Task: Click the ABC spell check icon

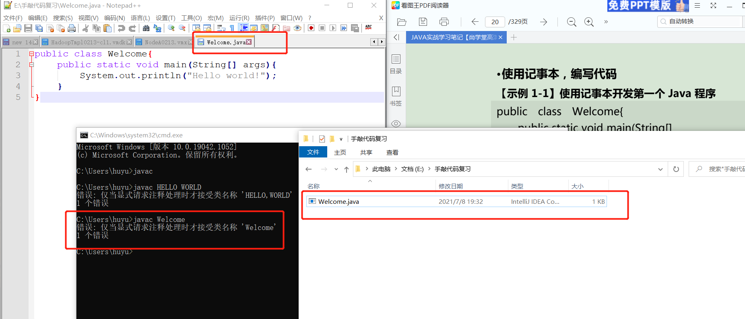Action: click(x=369, y=28)
